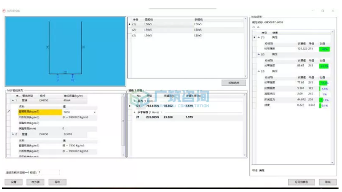This screenshot has width=342, height=192.
Task: Select member (3) row in section table
Action: (x=187, y=36)
